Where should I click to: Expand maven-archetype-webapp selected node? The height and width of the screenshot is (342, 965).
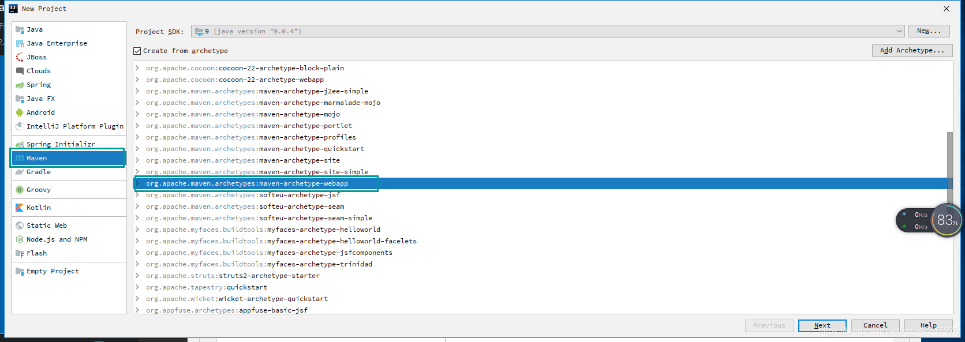(138, 183)
